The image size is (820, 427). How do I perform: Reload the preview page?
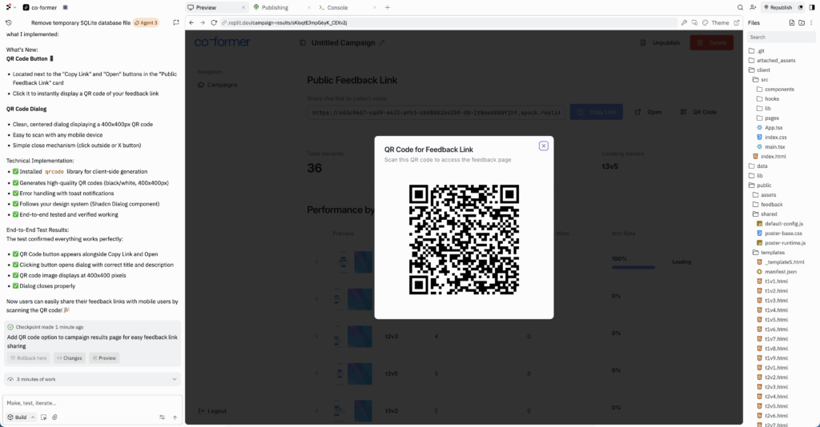click(214, 22)
